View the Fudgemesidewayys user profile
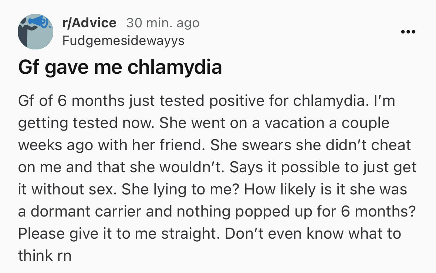Image resolution: width=436 pixels, height=273 pixels. pos(124,41)
